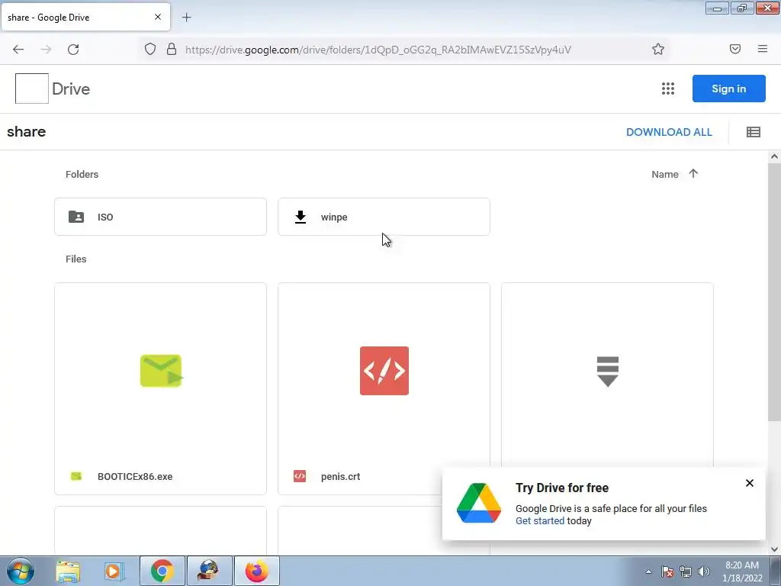Open the Firefox hamburger menu
The height and width of the screenshot is (586, 781).
pos(762,49)
